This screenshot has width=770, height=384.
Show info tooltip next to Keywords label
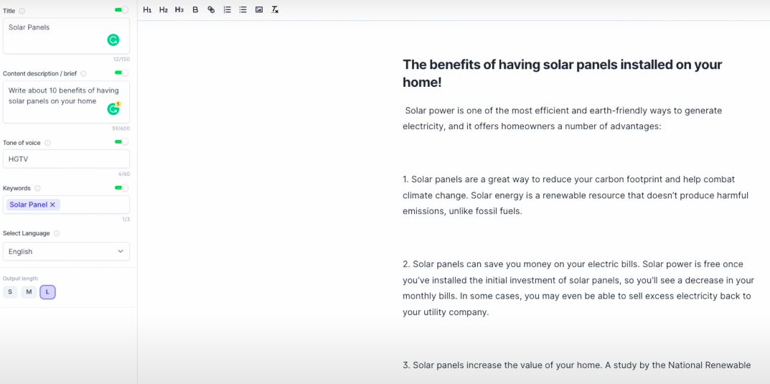click(38, 188)
